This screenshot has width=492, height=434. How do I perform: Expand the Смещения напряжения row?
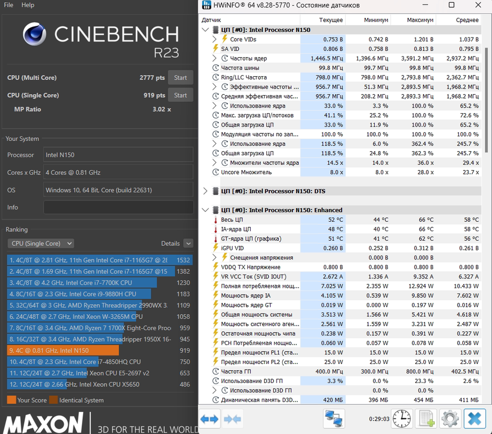pos(214,258)
